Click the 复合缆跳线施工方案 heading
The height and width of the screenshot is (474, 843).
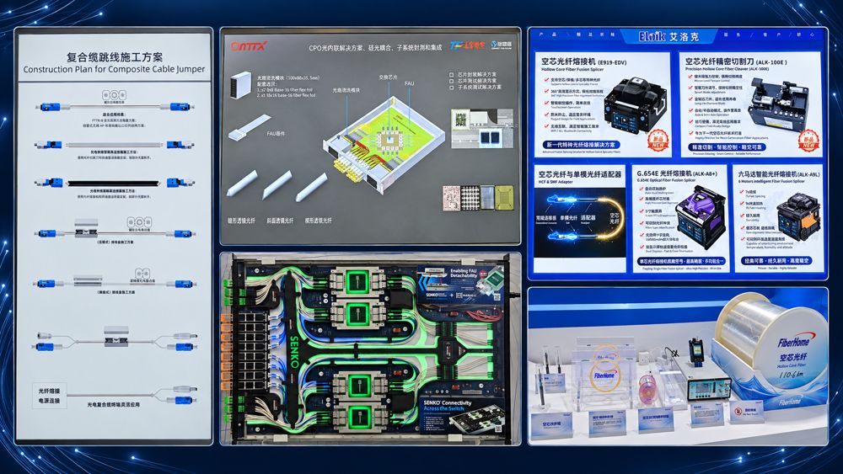click(x=114, y=57)
